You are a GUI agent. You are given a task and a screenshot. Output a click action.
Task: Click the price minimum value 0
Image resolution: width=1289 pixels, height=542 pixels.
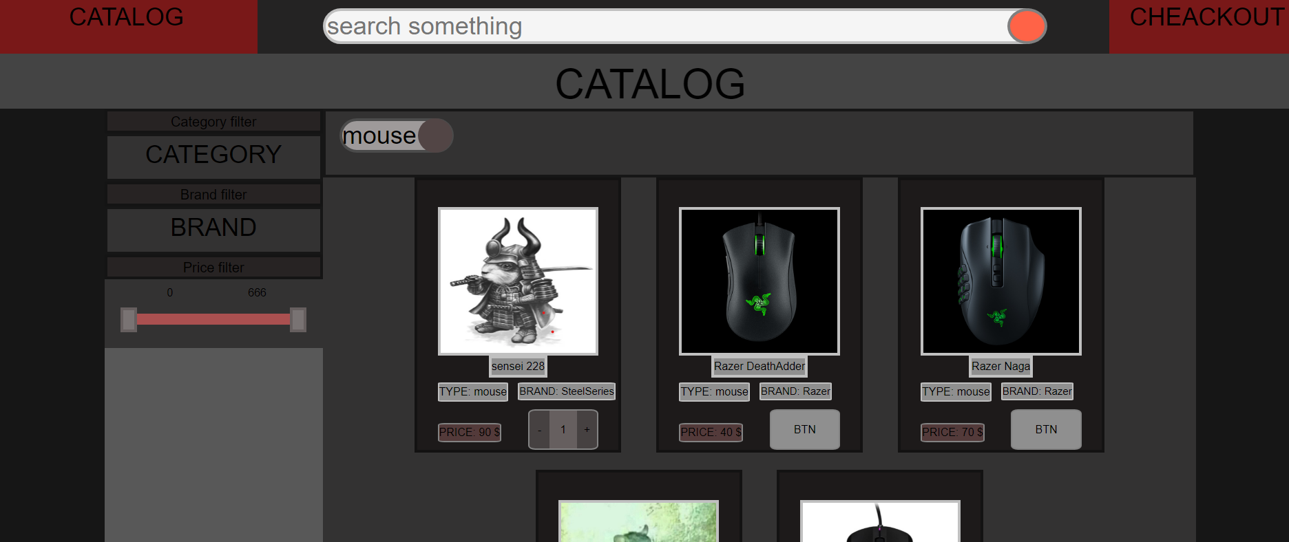(170, 293)
